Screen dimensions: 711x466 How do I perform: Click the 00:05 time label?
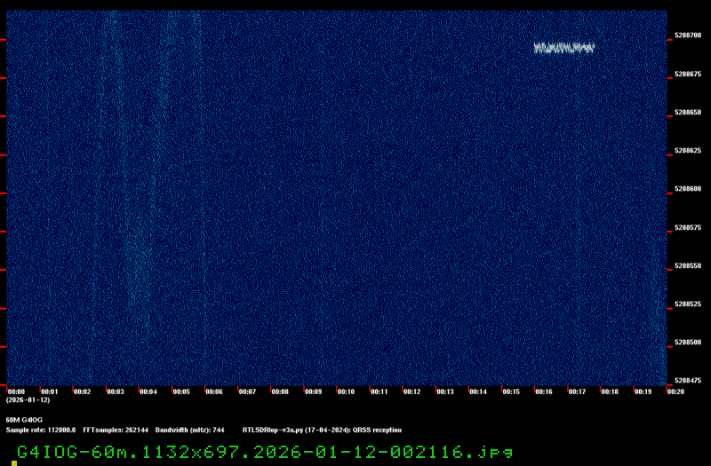tap(181, 391)
